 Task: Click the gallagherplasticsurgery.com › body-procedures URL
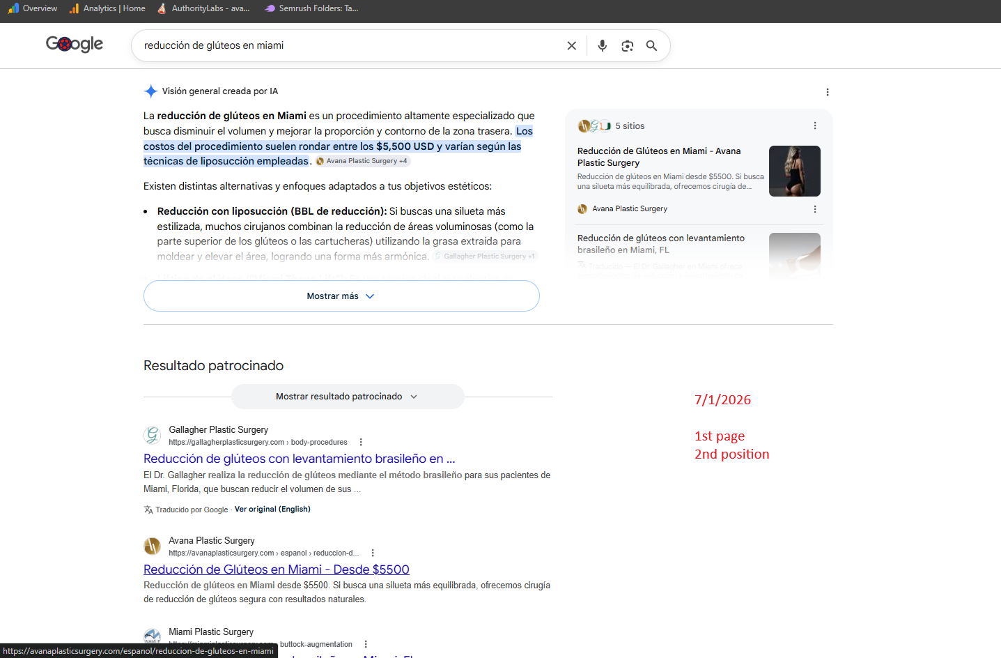pos(258,443)
